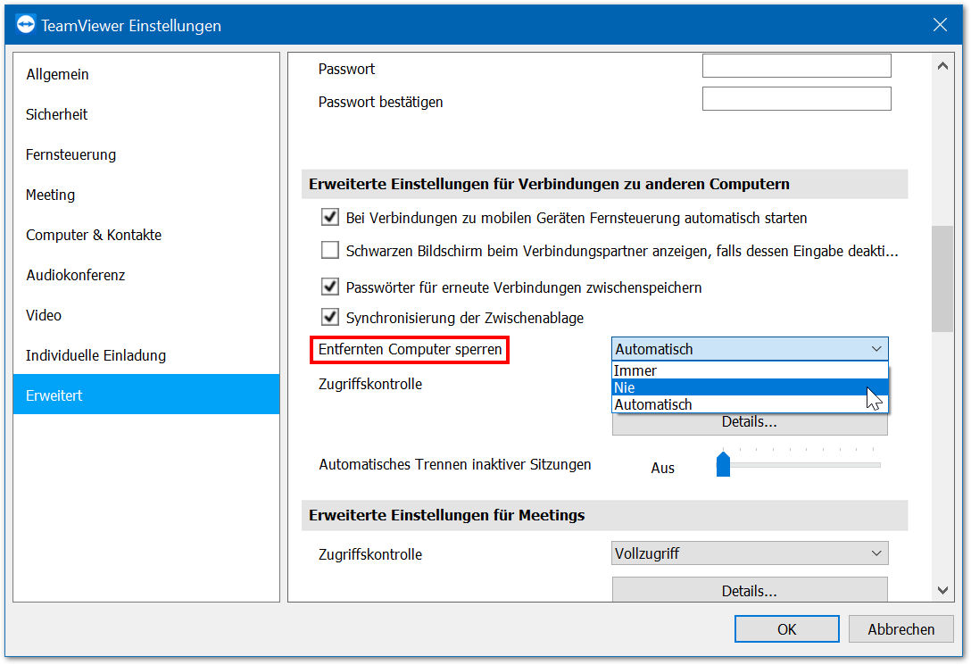
Task: Click the inactive session timeout slider handle
Action: pos(723,464)
